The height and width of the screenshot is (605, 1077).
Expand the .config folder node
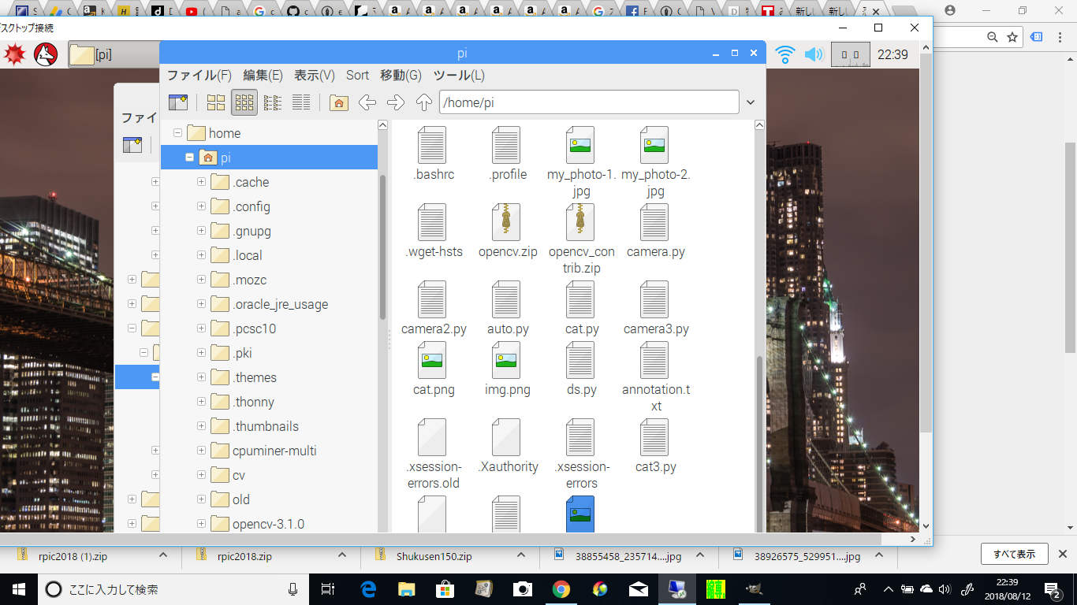202,206
